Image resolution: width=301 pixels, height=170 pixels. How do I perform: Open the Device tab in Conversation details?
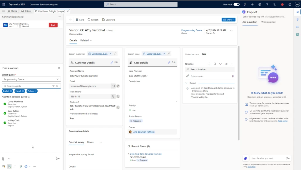tap(91, 142)
